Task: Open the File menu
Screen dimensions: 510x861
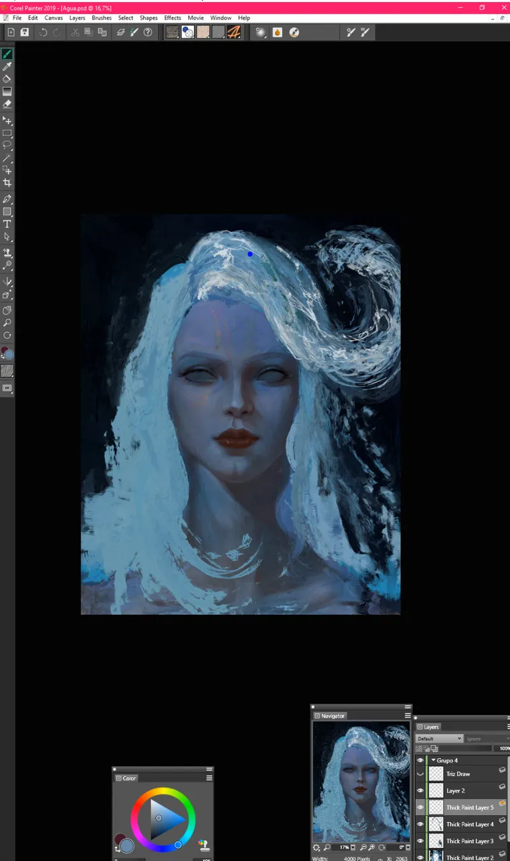Action: pyautogui.click(x=17, y=18)
